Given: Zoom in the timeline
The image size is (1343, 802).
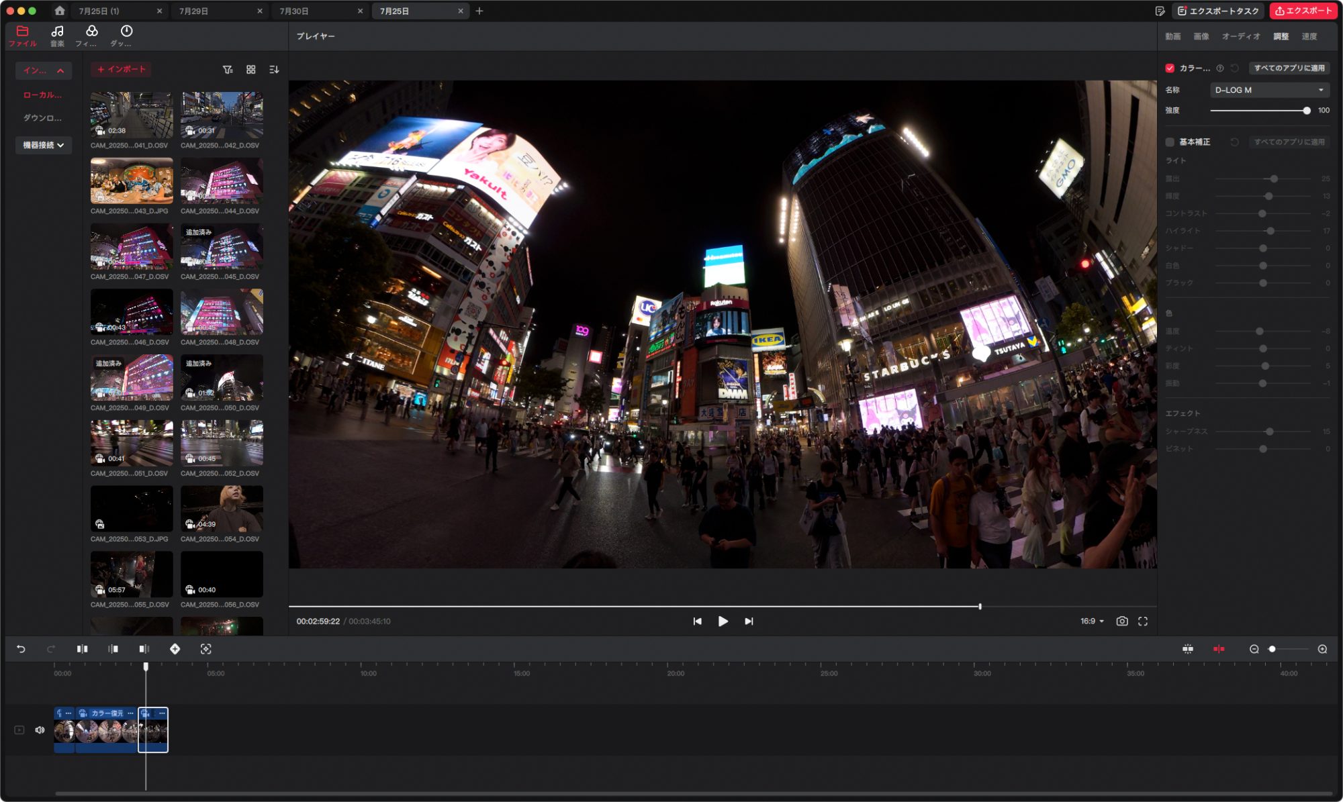Looking at the screenshot, I should [1322, 649].
